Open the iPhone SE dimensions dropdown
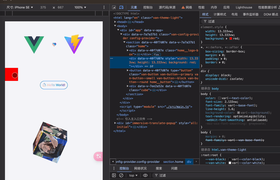The height and width of the screenshot is (180, 280). 20,7
